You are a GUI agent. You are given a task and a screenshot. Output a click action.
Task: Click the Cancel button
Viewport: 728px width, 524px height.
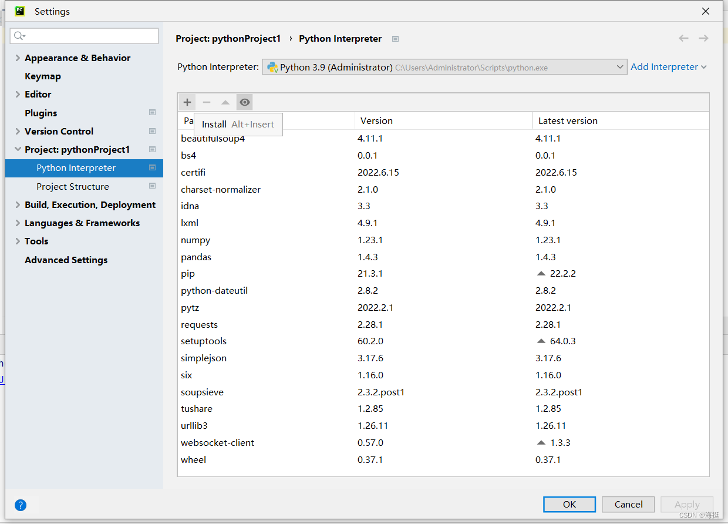tap(628, 505)
